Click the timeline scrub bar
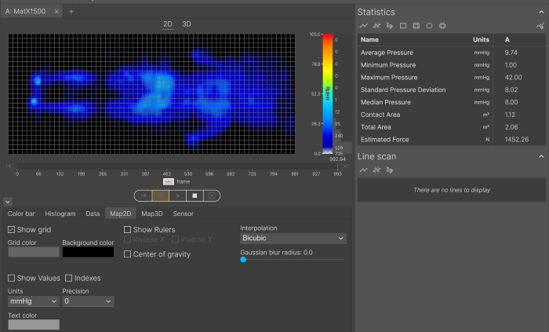 pyautogui.click(x=177, y=166)
